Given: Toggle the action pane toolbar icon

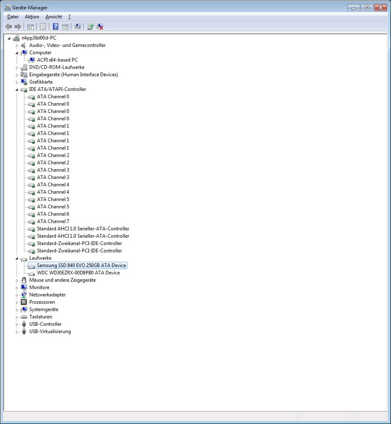Looking at the screenshot, I should pyautogui.click(x=65, y=27).
